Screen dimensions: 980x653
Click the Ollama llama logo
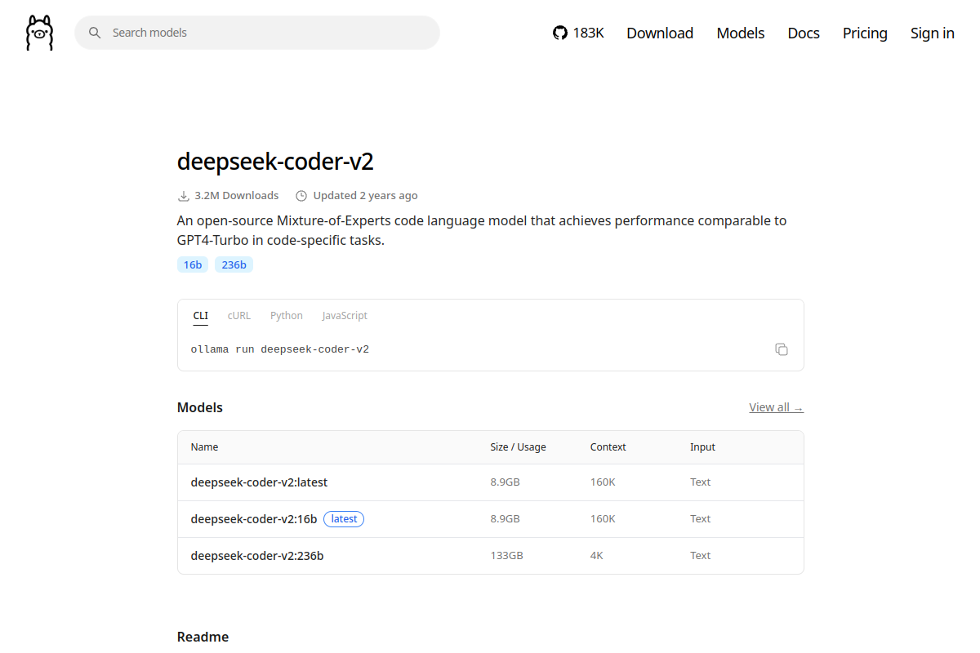coord(39,33)
